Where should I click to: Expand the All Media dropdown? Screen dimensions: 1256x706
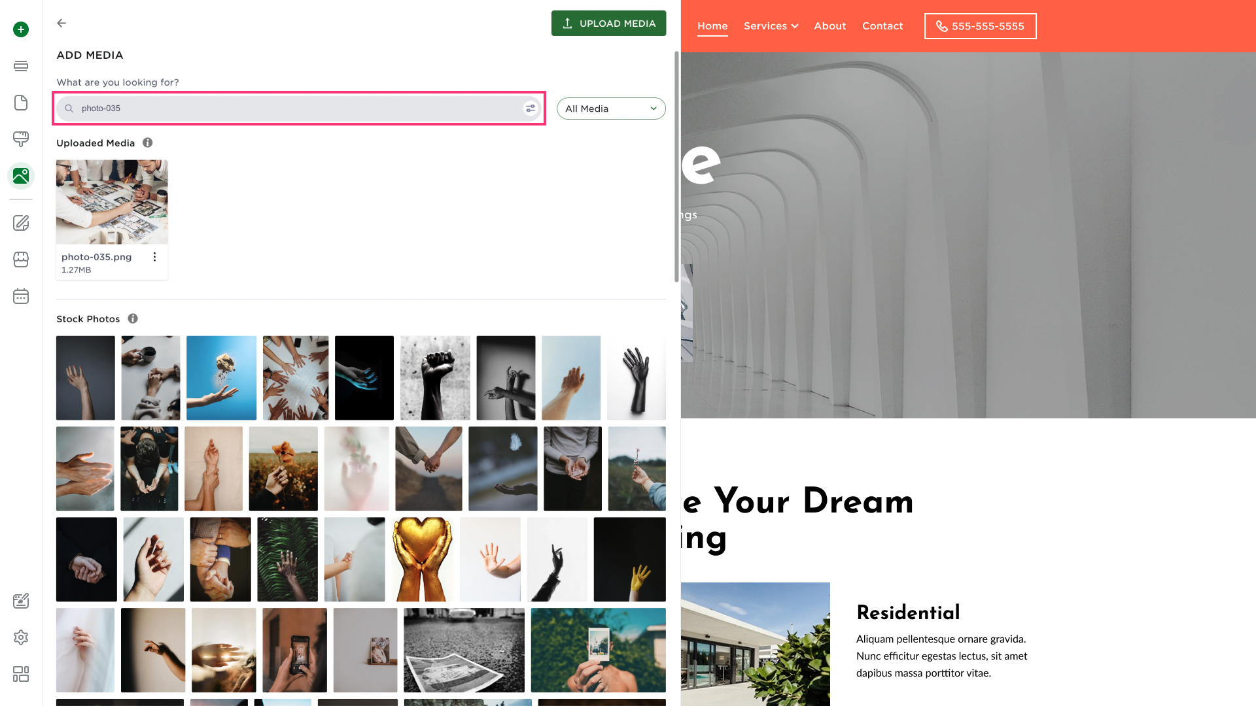click(611, 109)
